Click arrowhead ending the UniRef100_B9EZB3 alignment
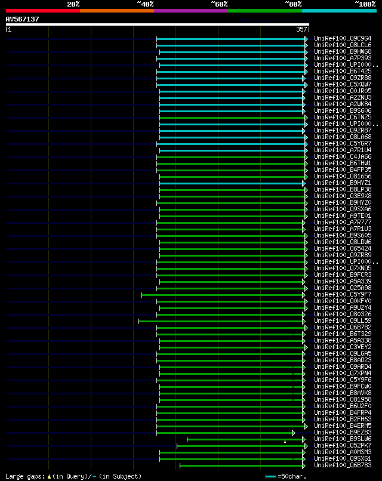Viewport: 382px width, 481px height. [x=294, y=433]
